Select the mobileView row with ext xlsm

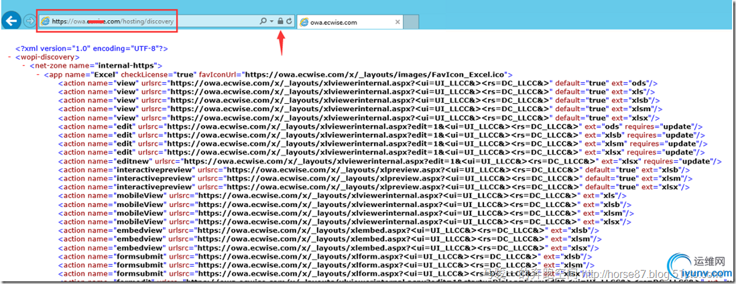pyautogui.click(x=346, y=213)
